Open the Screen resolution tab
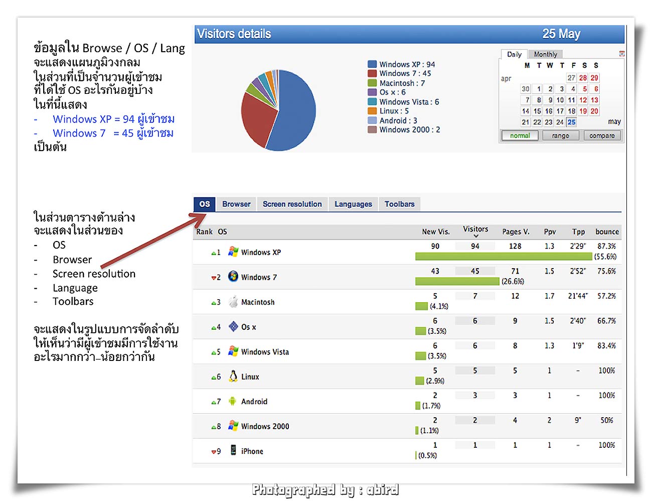Image resolution: width=652 pixels, height=501 pixels. (292, 204)
